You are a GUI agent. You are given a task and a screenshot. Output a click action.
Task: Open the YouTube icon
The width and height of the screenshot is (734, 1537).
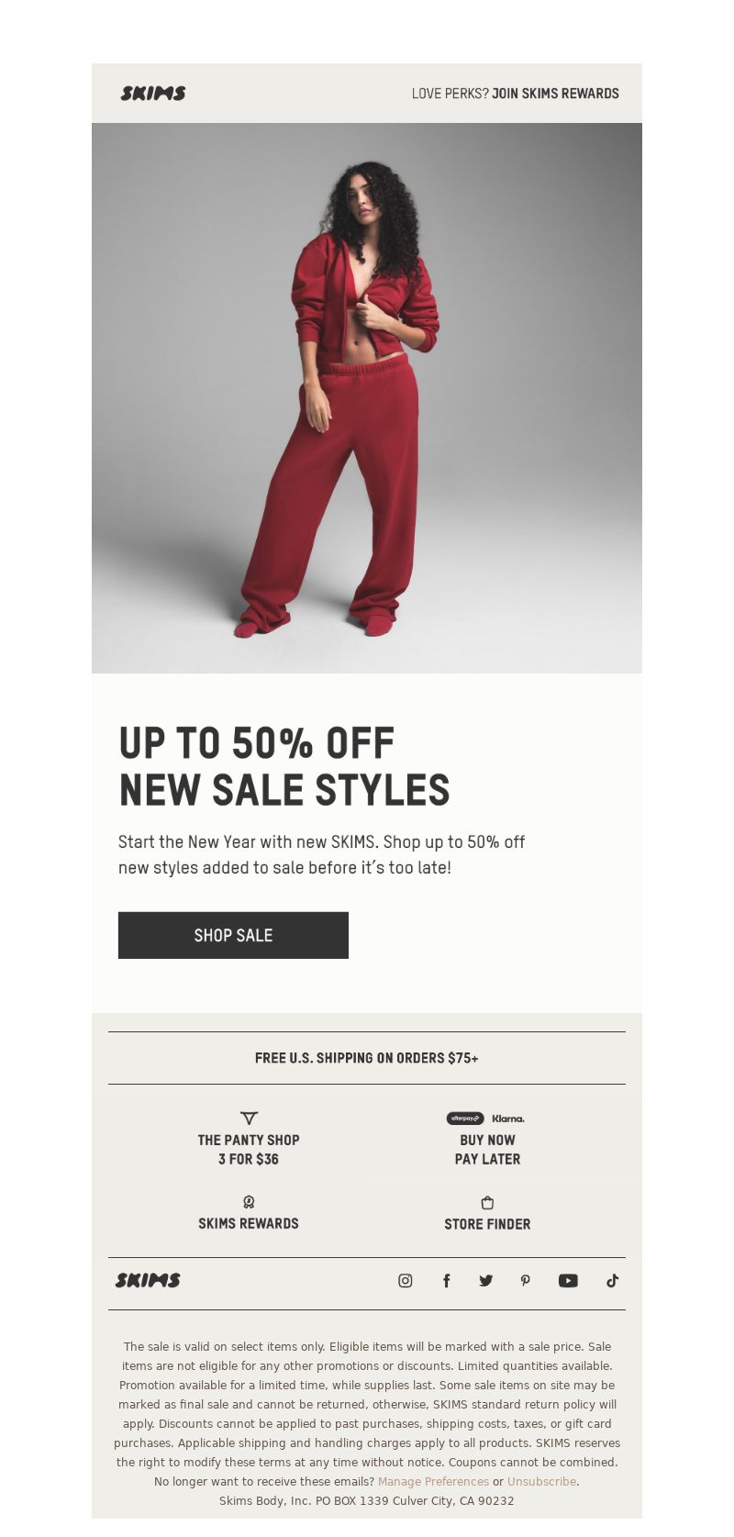568,1280
